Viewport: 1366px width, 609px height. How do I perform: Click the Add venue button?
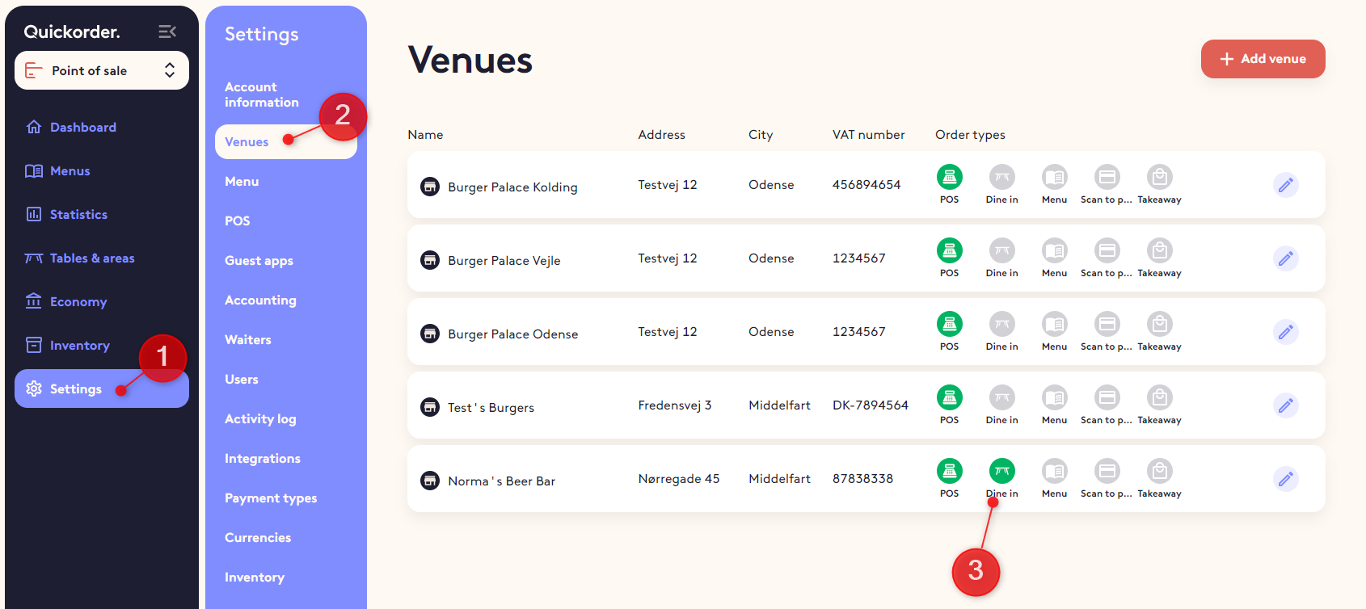pos(1263,59)
